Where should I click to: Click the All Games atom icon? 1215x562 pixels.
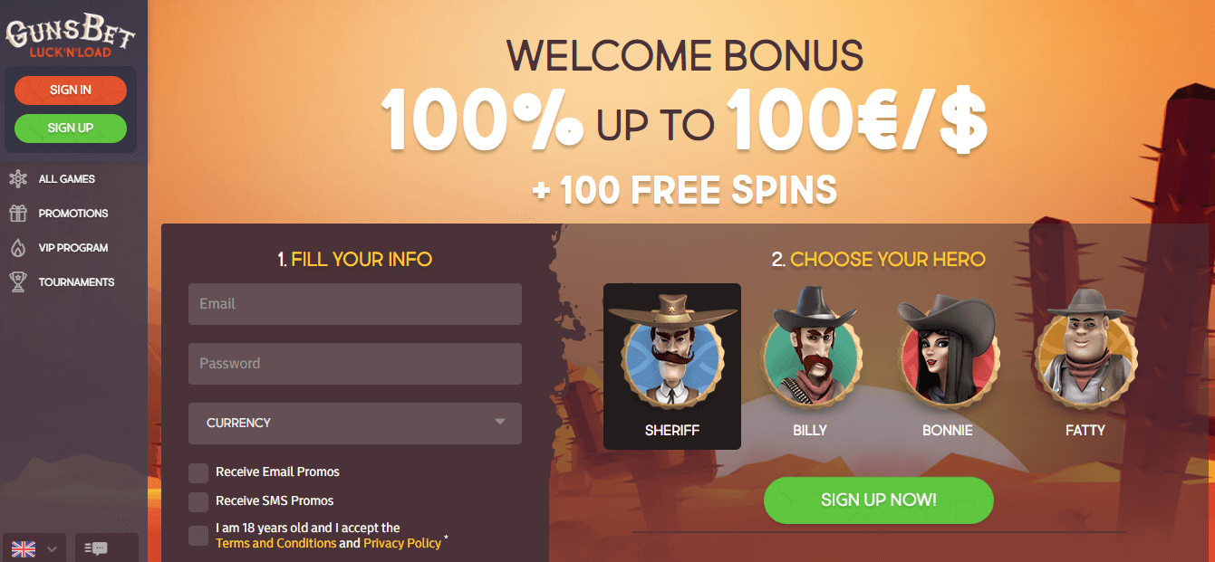tap(17, 179)
